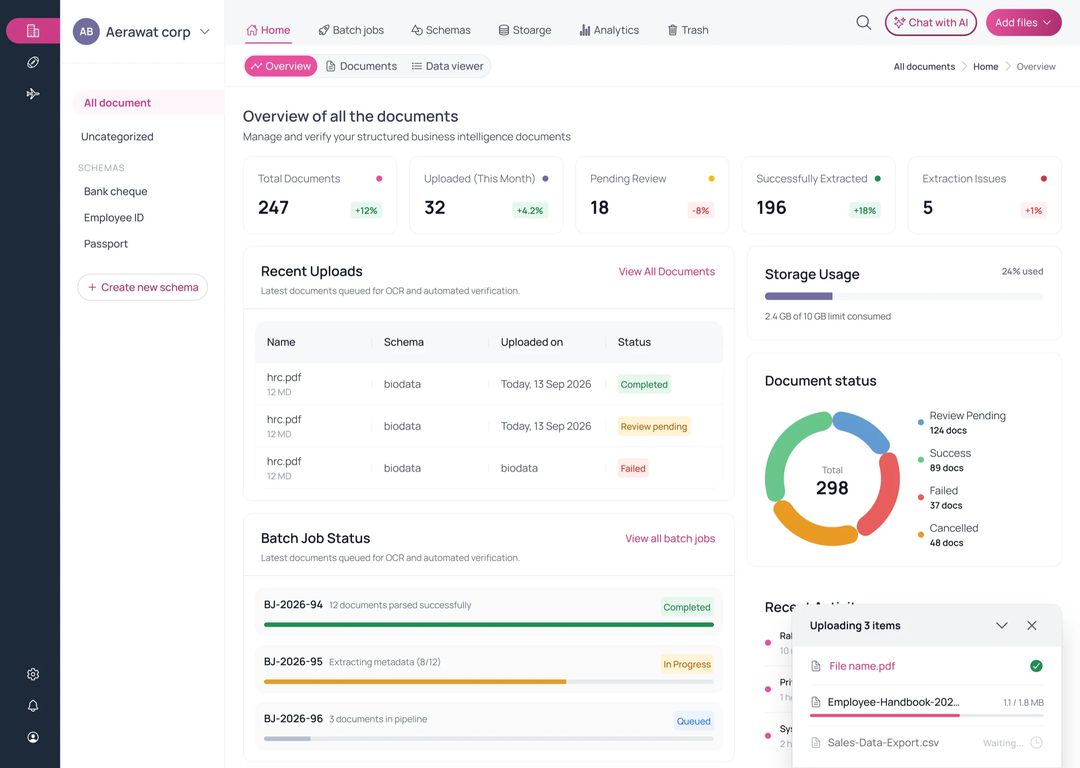Open notifications bell icon
The height and width of the screenshot is (768, 1080).
32,705
